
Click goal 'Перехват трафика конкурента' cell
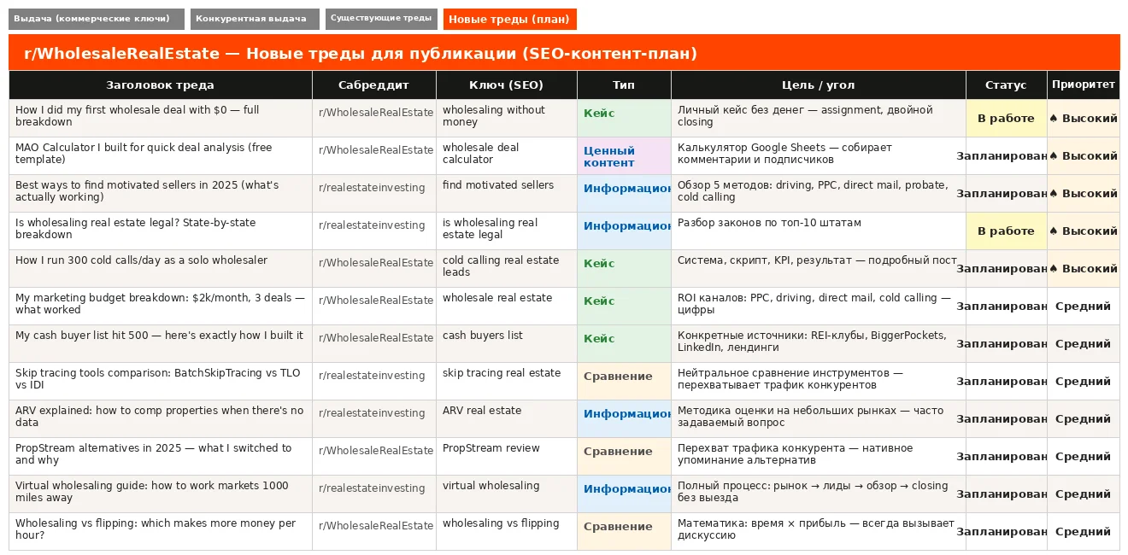click(819, 457)
